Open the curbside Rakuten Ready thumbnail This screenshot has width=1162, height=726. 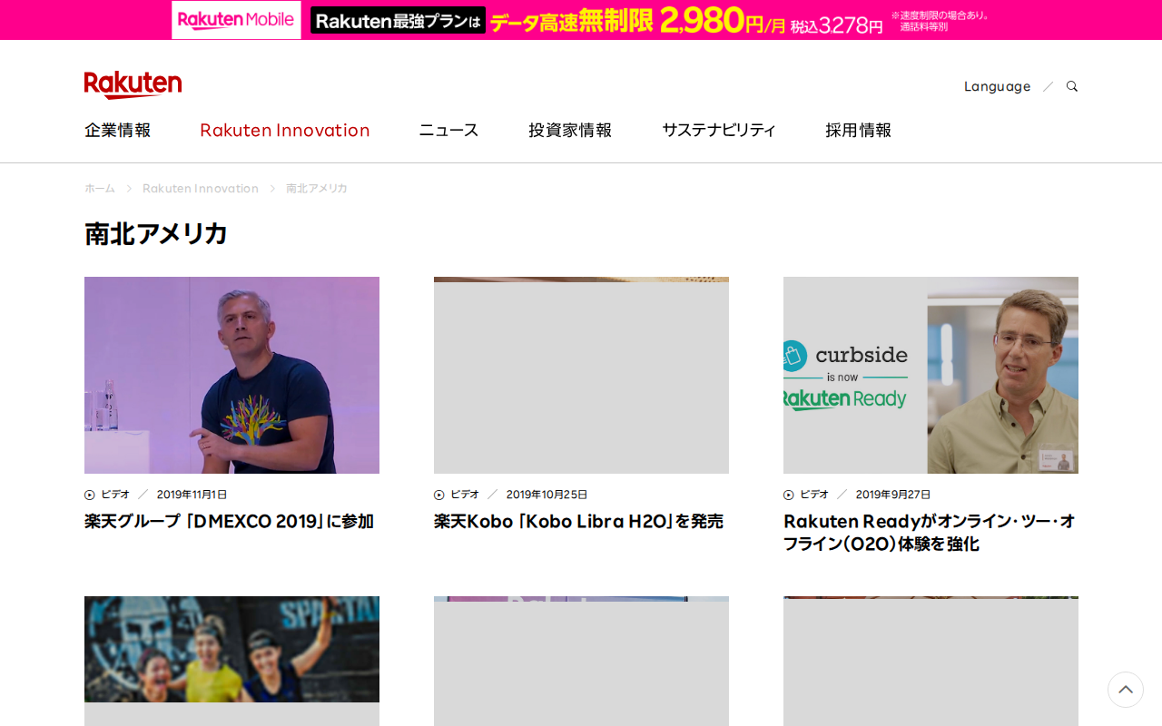931,375
